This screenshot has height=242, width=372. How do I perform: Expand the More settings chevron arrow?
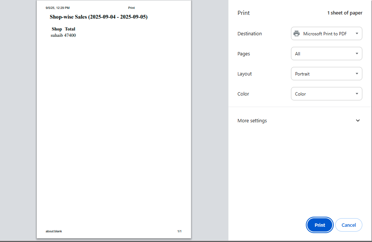[358, 120]
